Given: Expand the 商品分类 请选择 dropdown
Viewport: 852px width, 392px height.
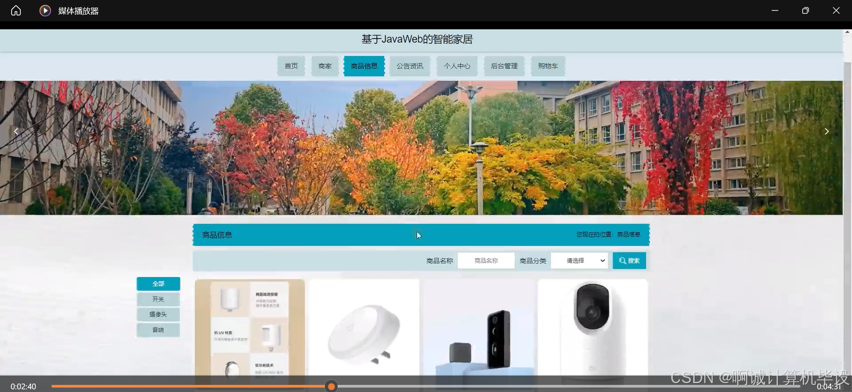Looking at the screenshot, I should click(x=580, y=261).
